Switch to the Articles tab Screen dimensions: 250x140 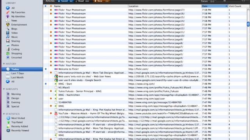[50, 1]
